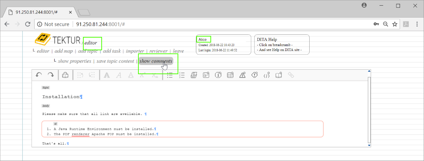The width and height of the screenshot is (424, 161).
Task: Click the undo arrow in editor toolbar
Action: pos(39,75)
